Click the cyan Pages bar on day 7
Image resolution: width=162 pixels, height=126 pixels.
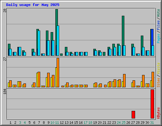point(39,43)
